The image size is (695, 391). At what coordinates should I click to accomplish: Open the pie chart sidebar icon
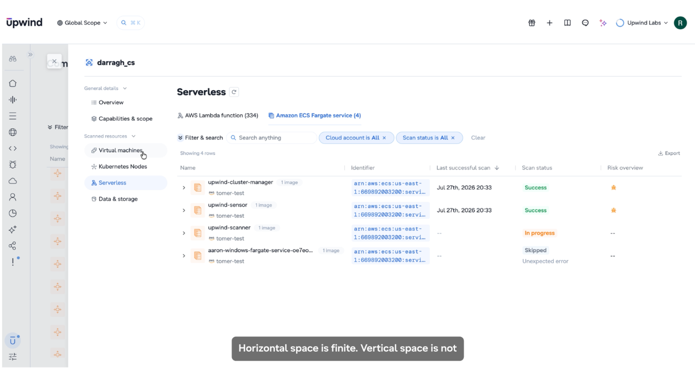pyautogui.click(x=12, y=213)
